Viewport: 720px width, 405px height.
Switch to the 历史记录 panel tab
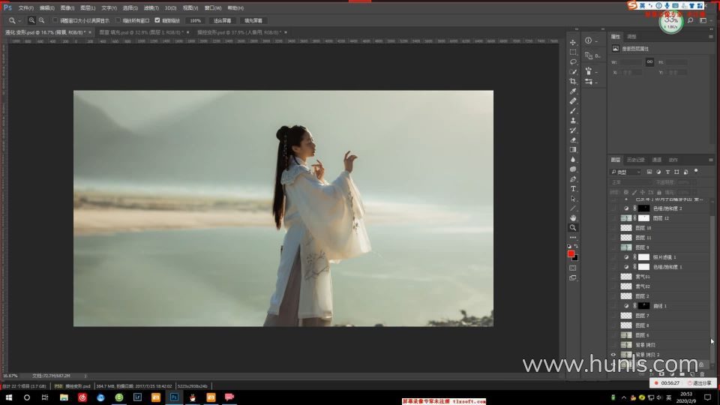636,160
